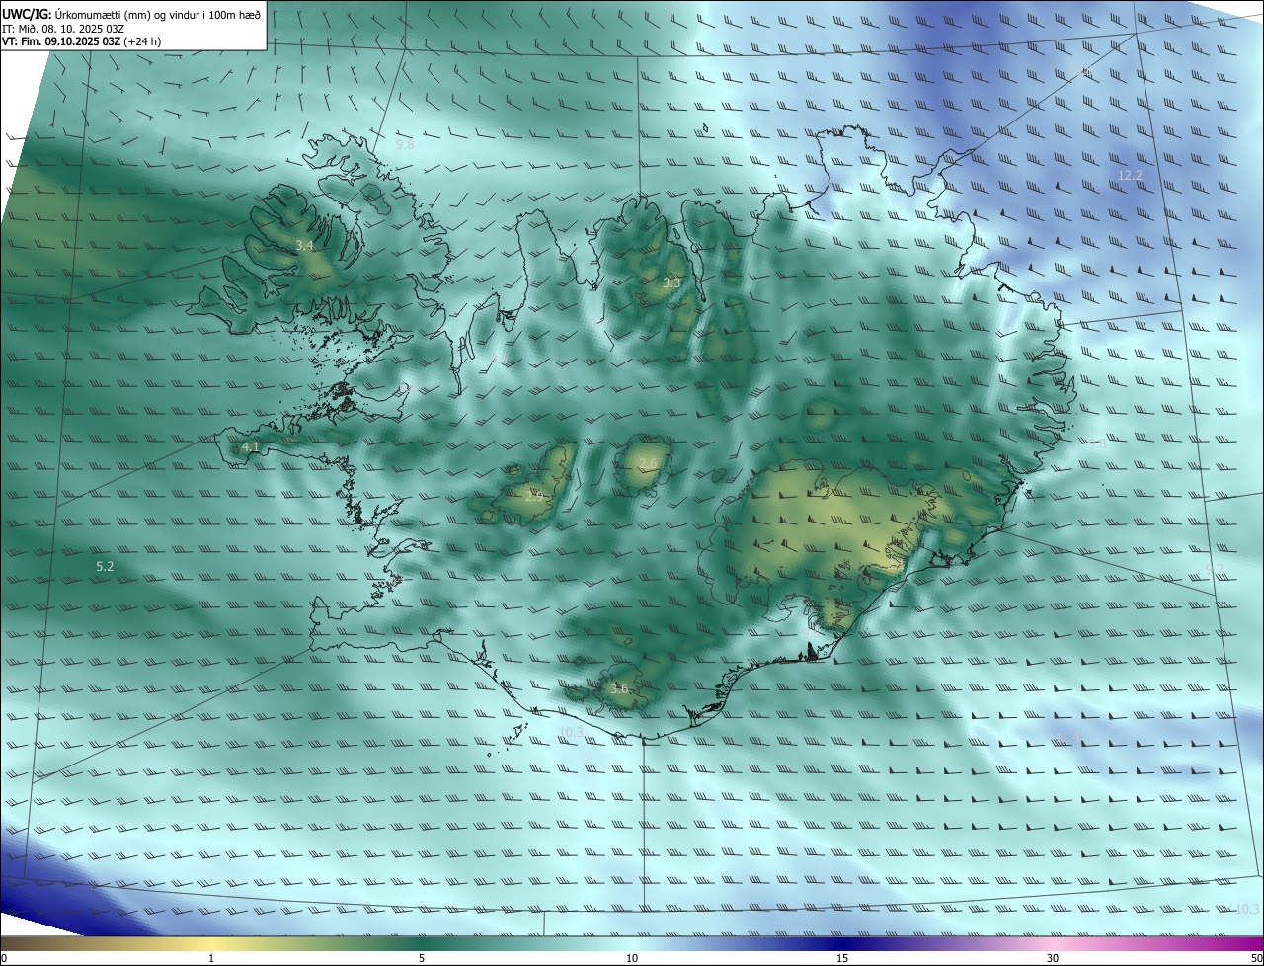The width and height of the screenshot is (1264, 966).
Task: Click the 11.4 value southeast of Iceland
Action: tap(1068, 739)
